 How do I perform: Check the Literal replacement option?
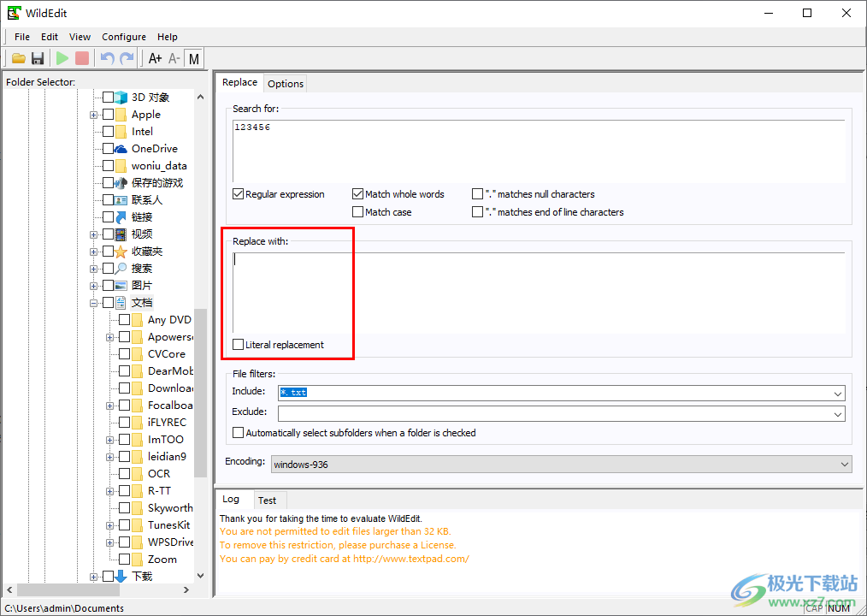coord(239,345)
